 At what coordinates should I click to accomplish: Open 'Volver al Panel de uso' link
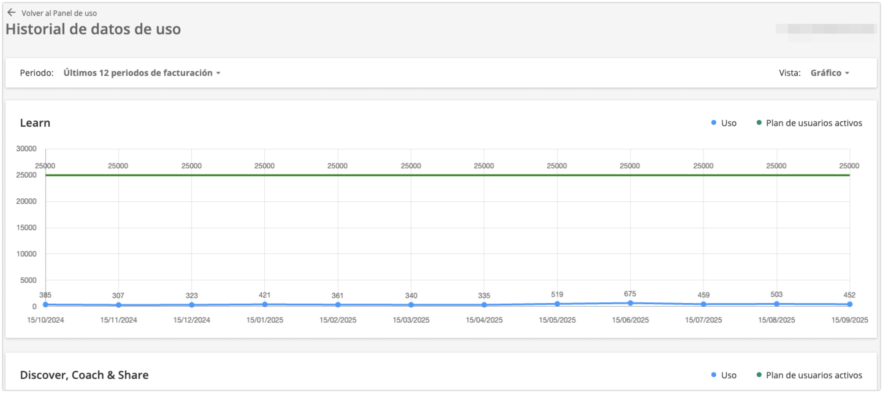tap(59, 13)
